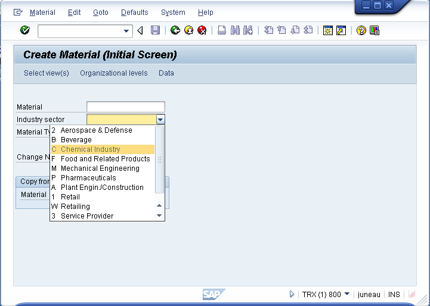Click the Select view(s) button
This screenshot has width=430, height=306.
tap(47, 73)
